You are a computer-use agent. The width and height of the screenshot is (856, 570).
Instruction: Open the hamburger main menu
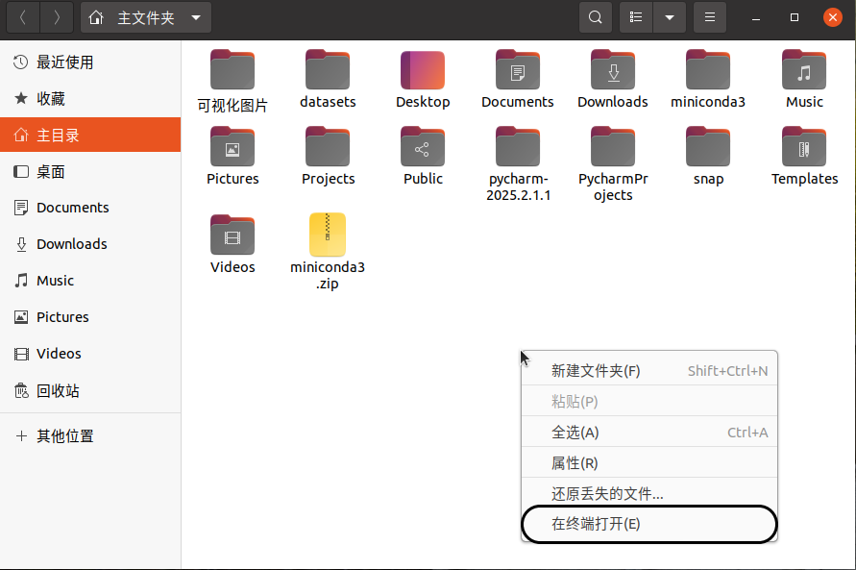pyautogui.click(x=710, y=17)
